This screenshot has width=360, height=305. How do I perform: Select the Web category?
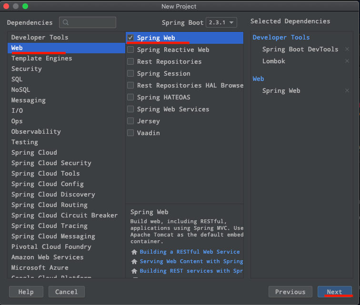click(66, 48)
